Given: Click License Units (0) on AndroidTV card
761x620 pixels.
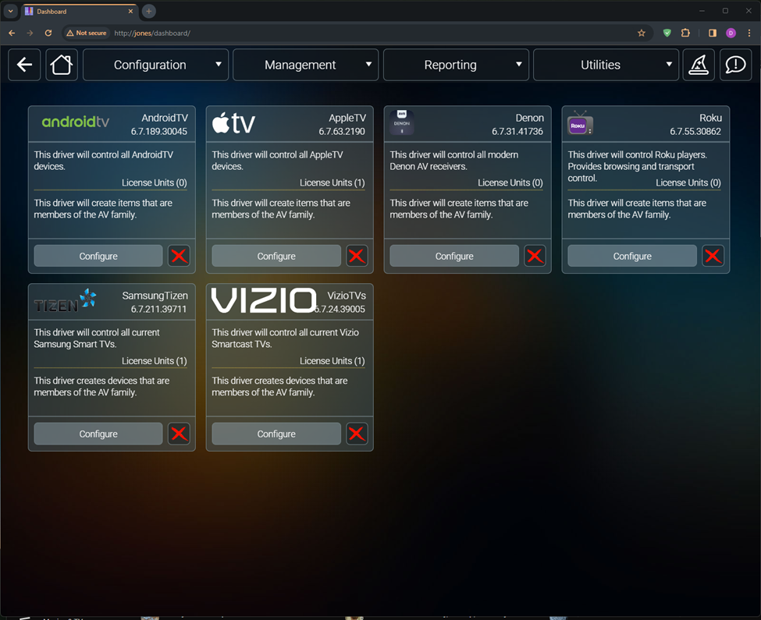Looking at the screenshot, I should [x=155, y=182].
